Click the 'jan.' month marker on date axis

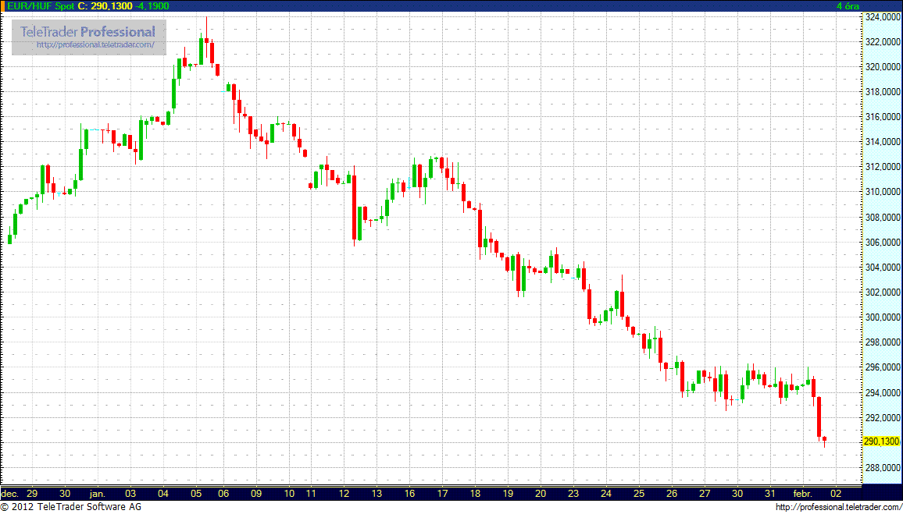(97, 494)
